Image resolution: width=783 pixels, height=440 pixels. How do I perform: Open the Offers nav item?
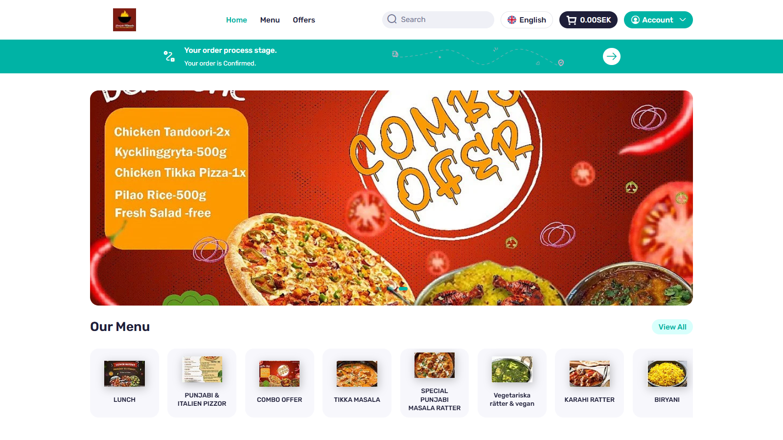click(x=304, y=20)
